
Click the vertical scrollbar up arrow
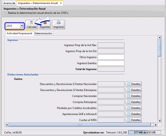[160, 38]
